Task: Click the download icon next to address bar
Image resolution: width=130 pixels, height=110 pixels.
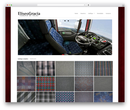Action: 88,5
